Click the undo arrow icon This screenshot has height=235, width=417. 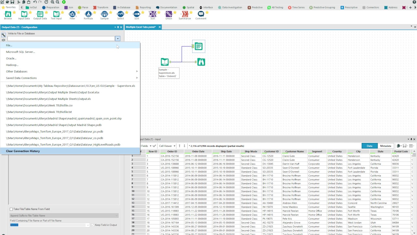point(35,2)
